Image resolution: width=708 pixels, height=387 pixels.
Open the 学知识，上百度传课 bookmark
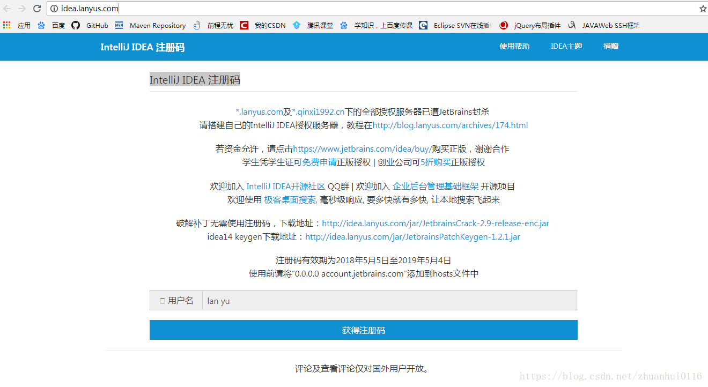(377, 25)
